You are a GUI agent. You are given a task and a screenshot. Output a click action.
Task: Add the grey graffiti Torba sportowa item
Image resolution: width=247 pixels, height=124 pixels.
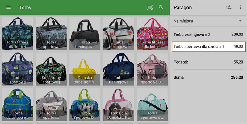pos(51,34)
